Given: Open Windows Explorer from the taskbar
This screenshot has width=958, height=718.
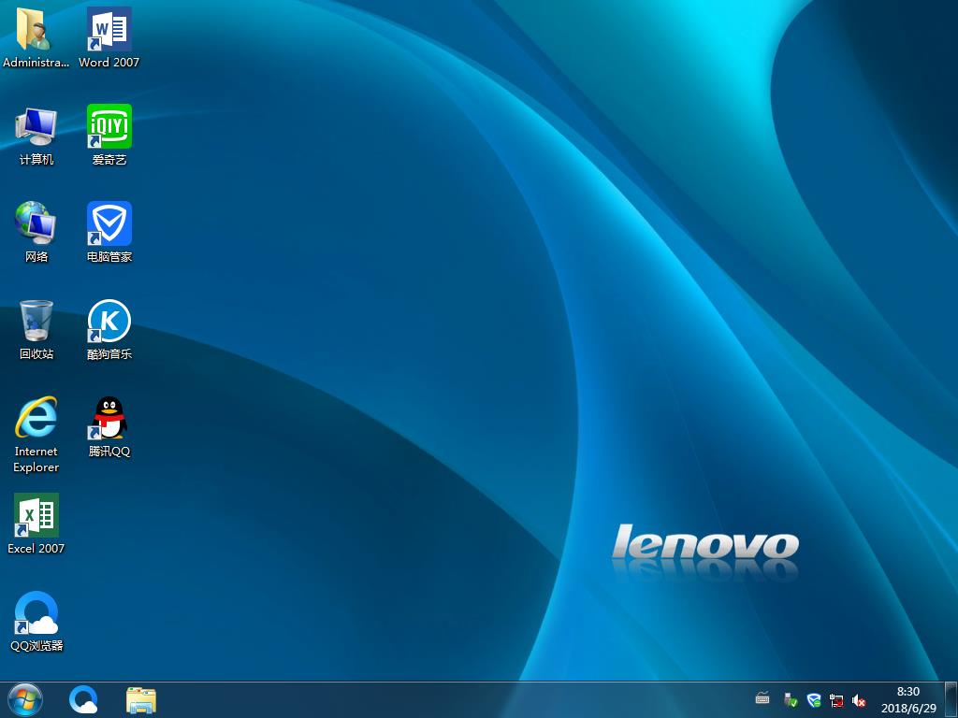Looking at the screenshot, I should tap(141, 699).
